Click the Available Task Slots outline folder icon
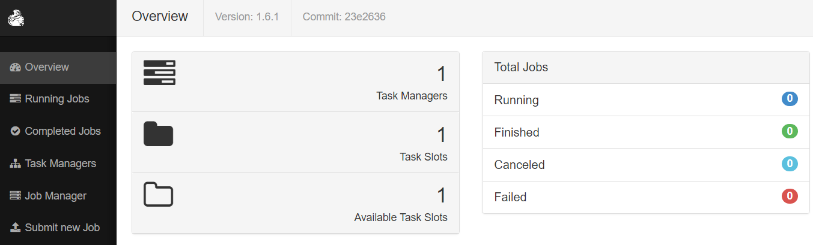This screenshot has width=813, height=245. tap(158, 195)
